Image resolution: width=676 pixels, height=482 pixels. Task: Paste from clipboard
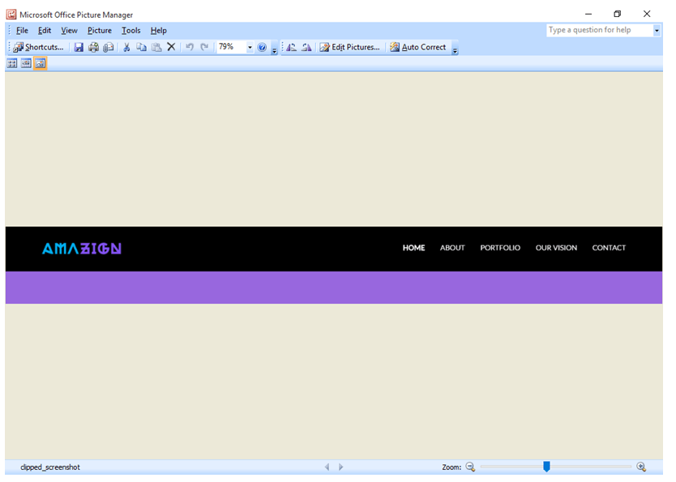tap(156, 47)
